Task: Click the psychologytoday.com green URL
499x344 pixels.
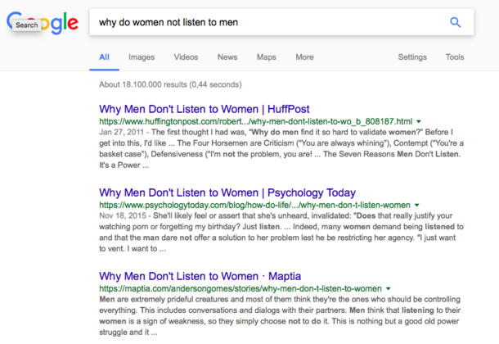Action: (x=254, y=205)
